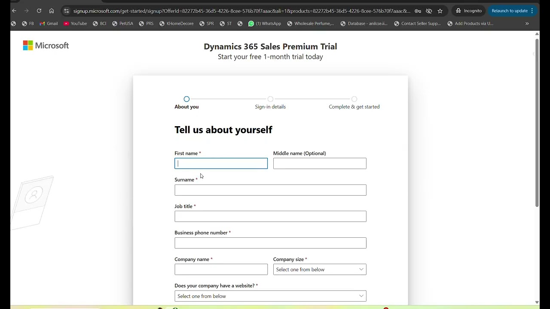Open the company website question dropdown

[270, 296]
